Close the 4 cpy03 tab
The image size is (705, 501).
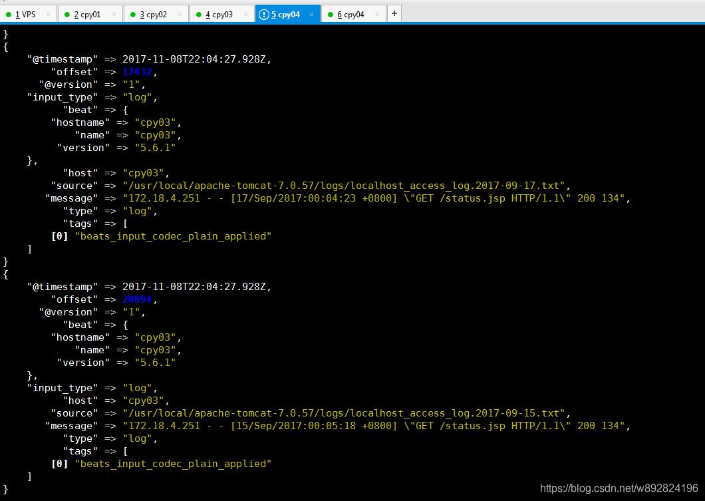[245, 15]
